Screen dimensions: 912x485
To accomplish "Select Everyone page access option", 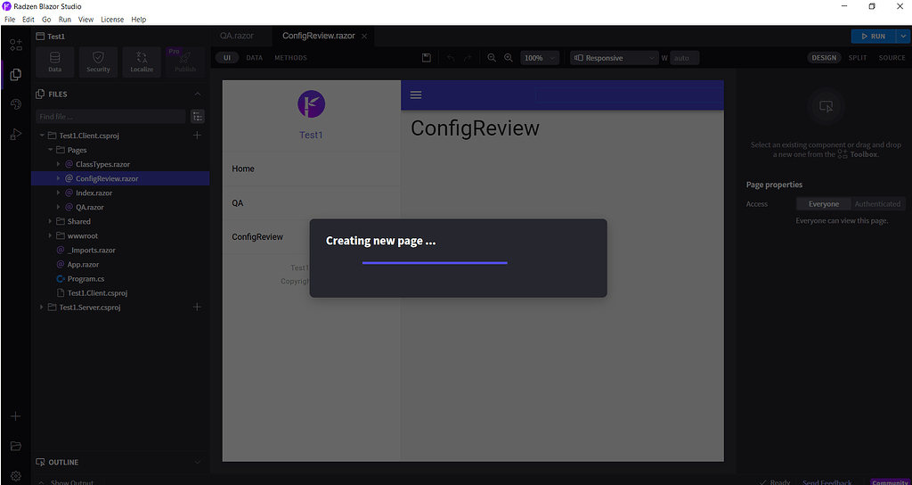I will point(824,204).
